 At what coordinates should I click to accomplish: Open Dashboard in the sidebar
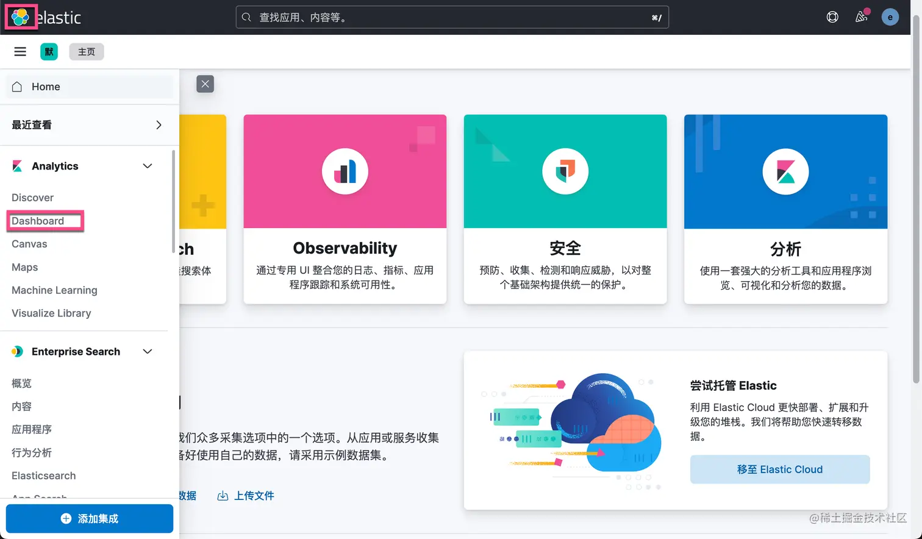pyautogui.click(x=38, y=221)
